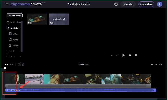Delete the selected clip with the trash icon

[x=23, y=65]
